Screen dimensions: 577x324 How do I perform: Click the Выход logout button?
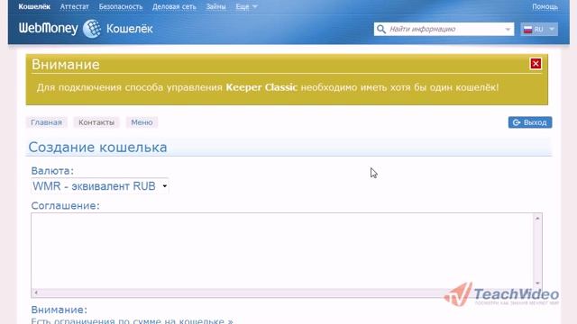(x=530, y=122)
